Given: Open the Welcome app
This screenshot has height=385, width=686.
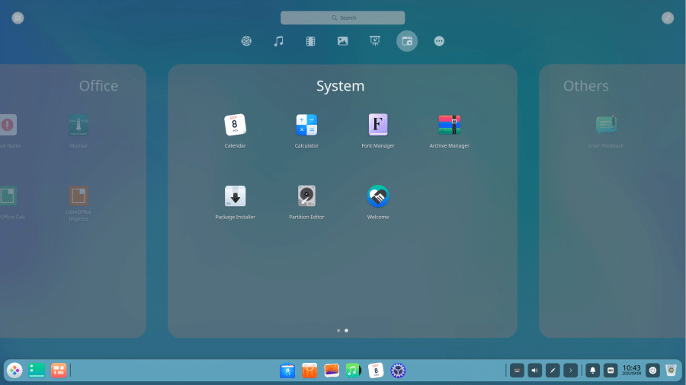Looking at the screenshot, I should pos(378,196).
